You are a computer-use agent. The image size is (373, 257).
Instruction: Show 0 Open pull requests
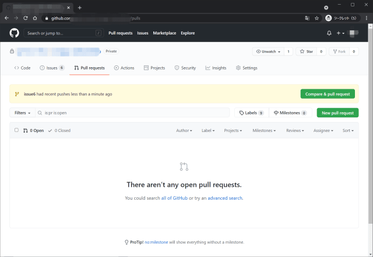(34, 131)
